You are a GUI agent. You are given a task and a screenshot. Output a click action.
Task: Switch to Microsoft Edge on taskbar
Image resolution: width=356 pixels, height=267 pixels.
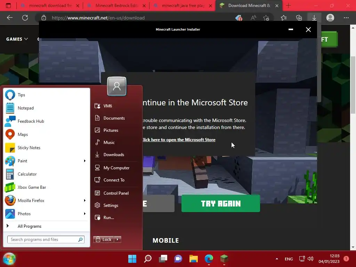pos(209,259)
